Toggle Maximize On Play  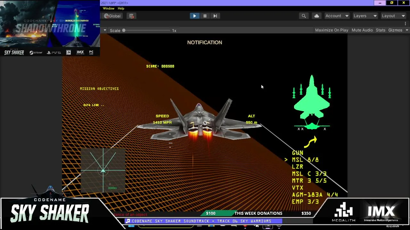tap(332, 30)
